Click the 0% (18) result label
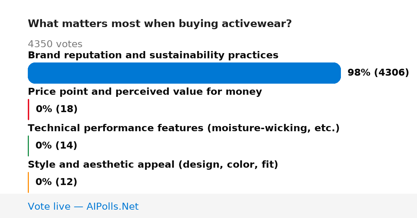Screen dimensions: 417x218 coord(57,109)
